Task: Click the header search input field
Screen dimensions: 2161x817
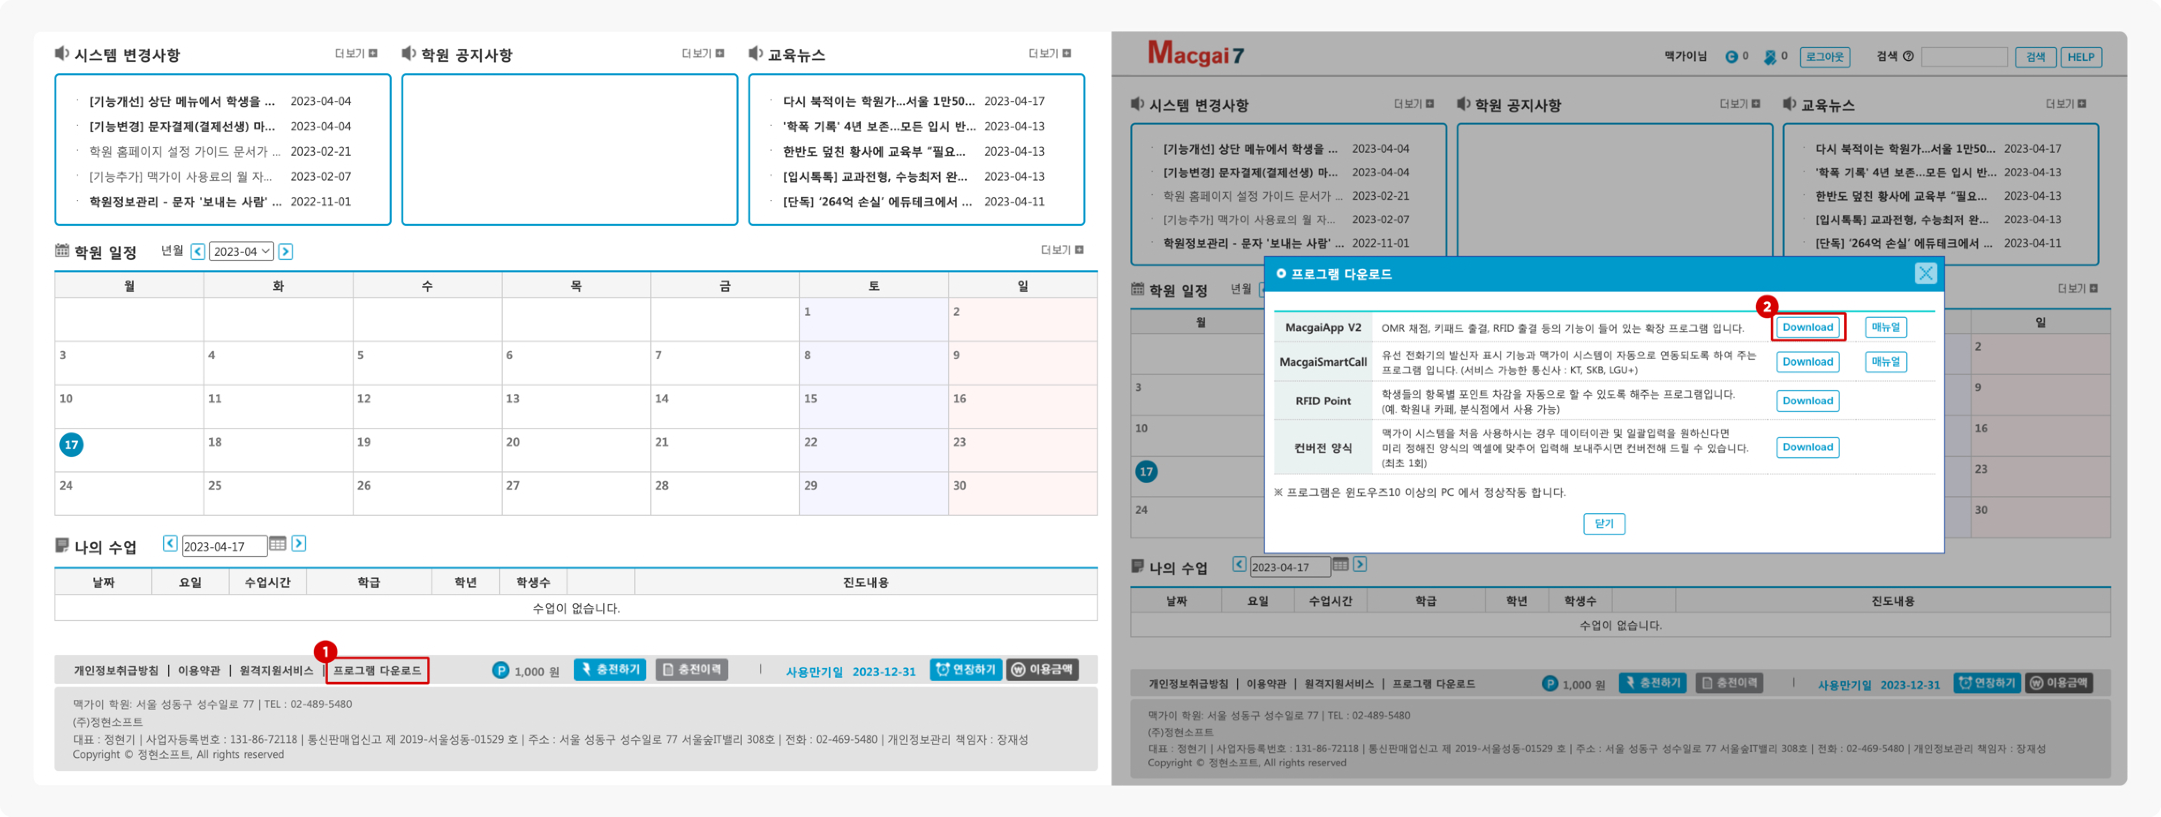Action: point(1964,57)
